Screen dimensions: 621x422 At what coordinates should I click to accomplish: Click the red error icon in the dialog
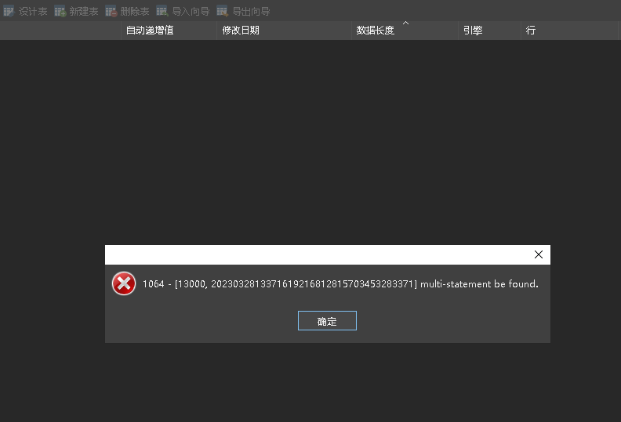coord(124,283)
